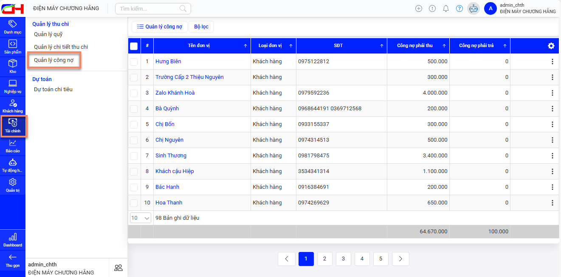Image resolution: width=561 pixels, height=277 pixels.
Task: Click the CH logo in top-left
Action: click(x=13, y=8)
